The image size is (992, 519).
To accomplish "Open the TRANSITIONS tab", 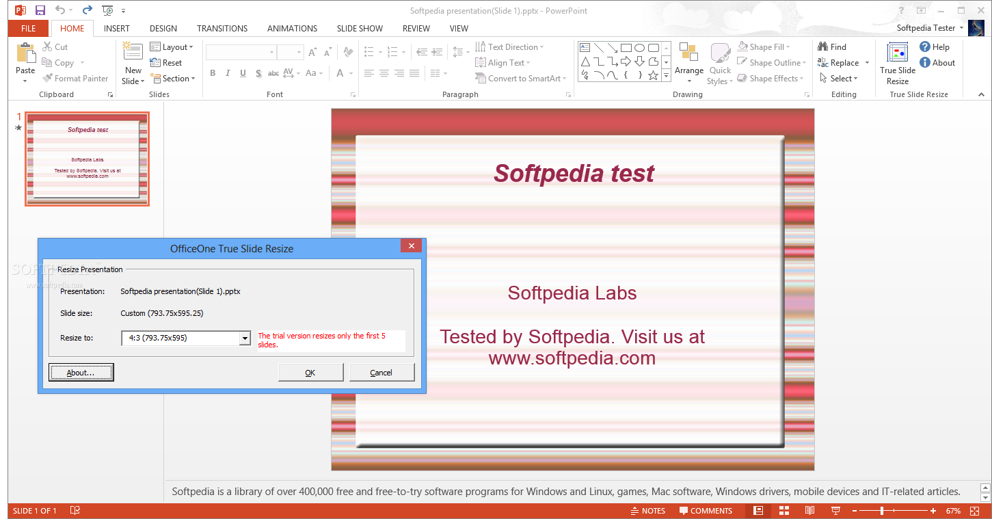I will point(222,28).
